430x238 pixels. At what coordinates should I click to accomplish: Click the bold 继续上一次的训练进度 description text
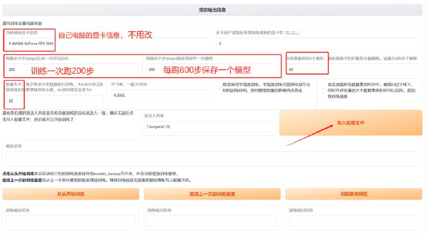pyautogui.click(x=22, y=180)
